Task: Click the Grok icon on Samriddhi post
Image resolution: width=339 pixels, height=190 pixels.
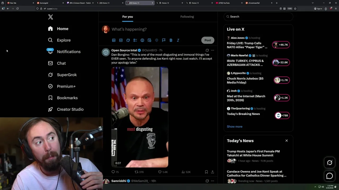Action: point(207,181)
